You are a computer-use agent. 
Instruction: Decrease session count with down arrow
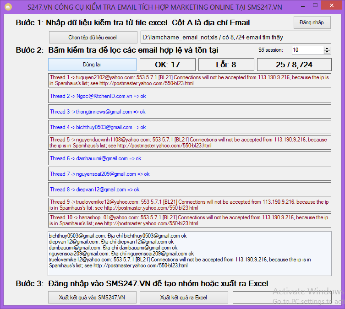click(327, 52)
